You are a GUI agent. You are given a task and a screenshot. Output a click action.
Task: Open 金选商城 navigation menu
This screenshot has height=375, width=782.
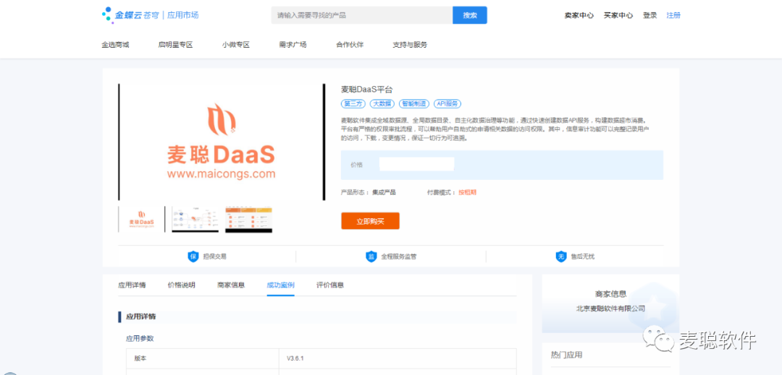tap(115, 45)
